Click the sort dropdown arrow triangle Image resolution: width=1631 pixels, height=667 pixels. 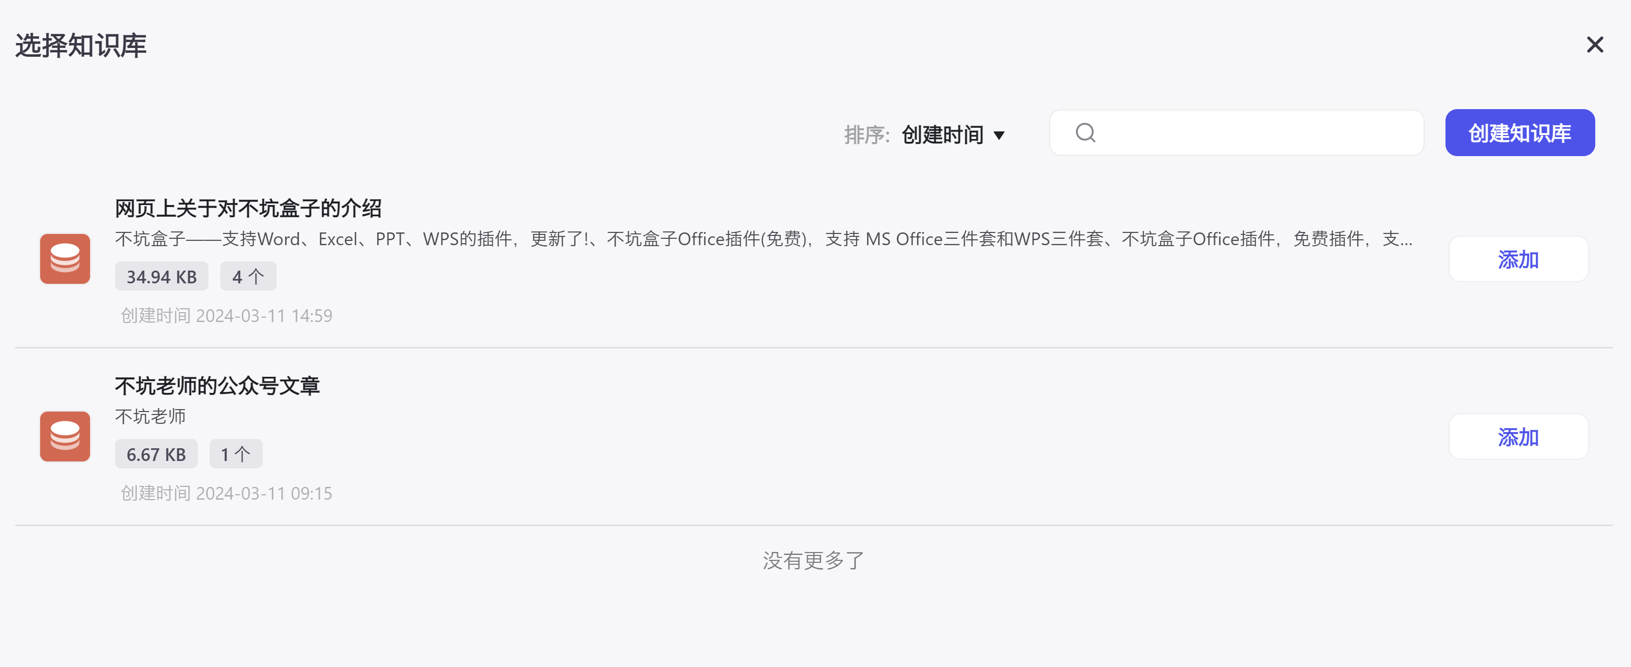coord(999,136)
